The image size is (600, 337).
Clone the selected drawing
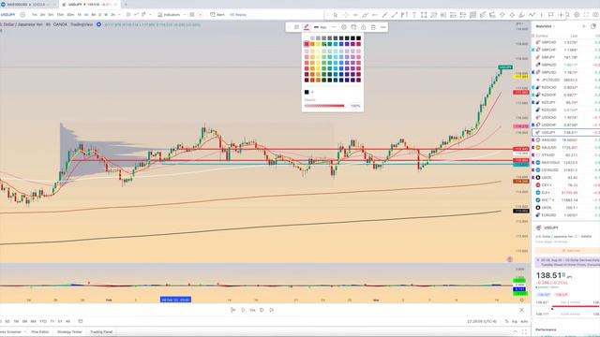[353, 27]
